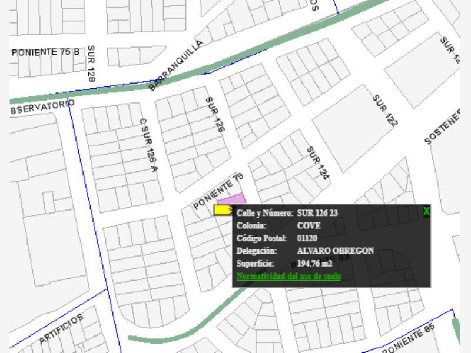Viewport: 471px width, 353px height.
Task: Click the OBSERVATORIO avenue label
Action: click(42, 107)
